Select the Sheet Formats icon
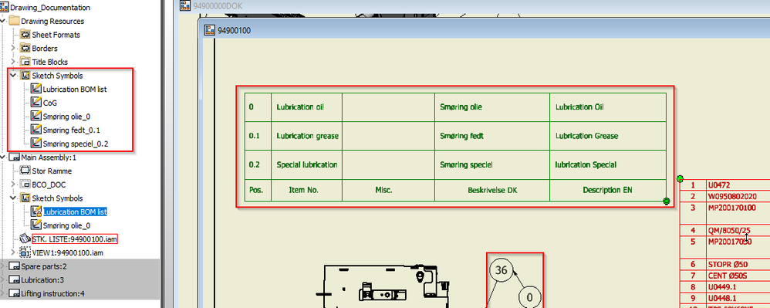The image size is (770, 308). [25, 35]
